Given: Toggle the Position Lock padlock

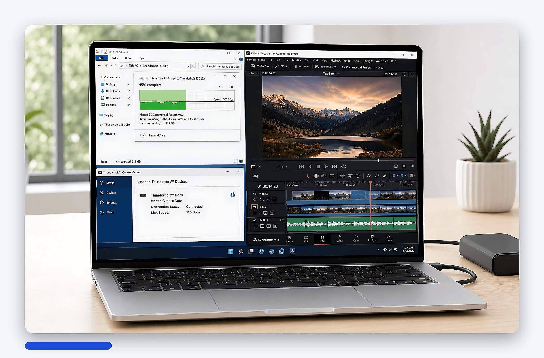Looking at the screenshot, I should click(x=385, y=176).
